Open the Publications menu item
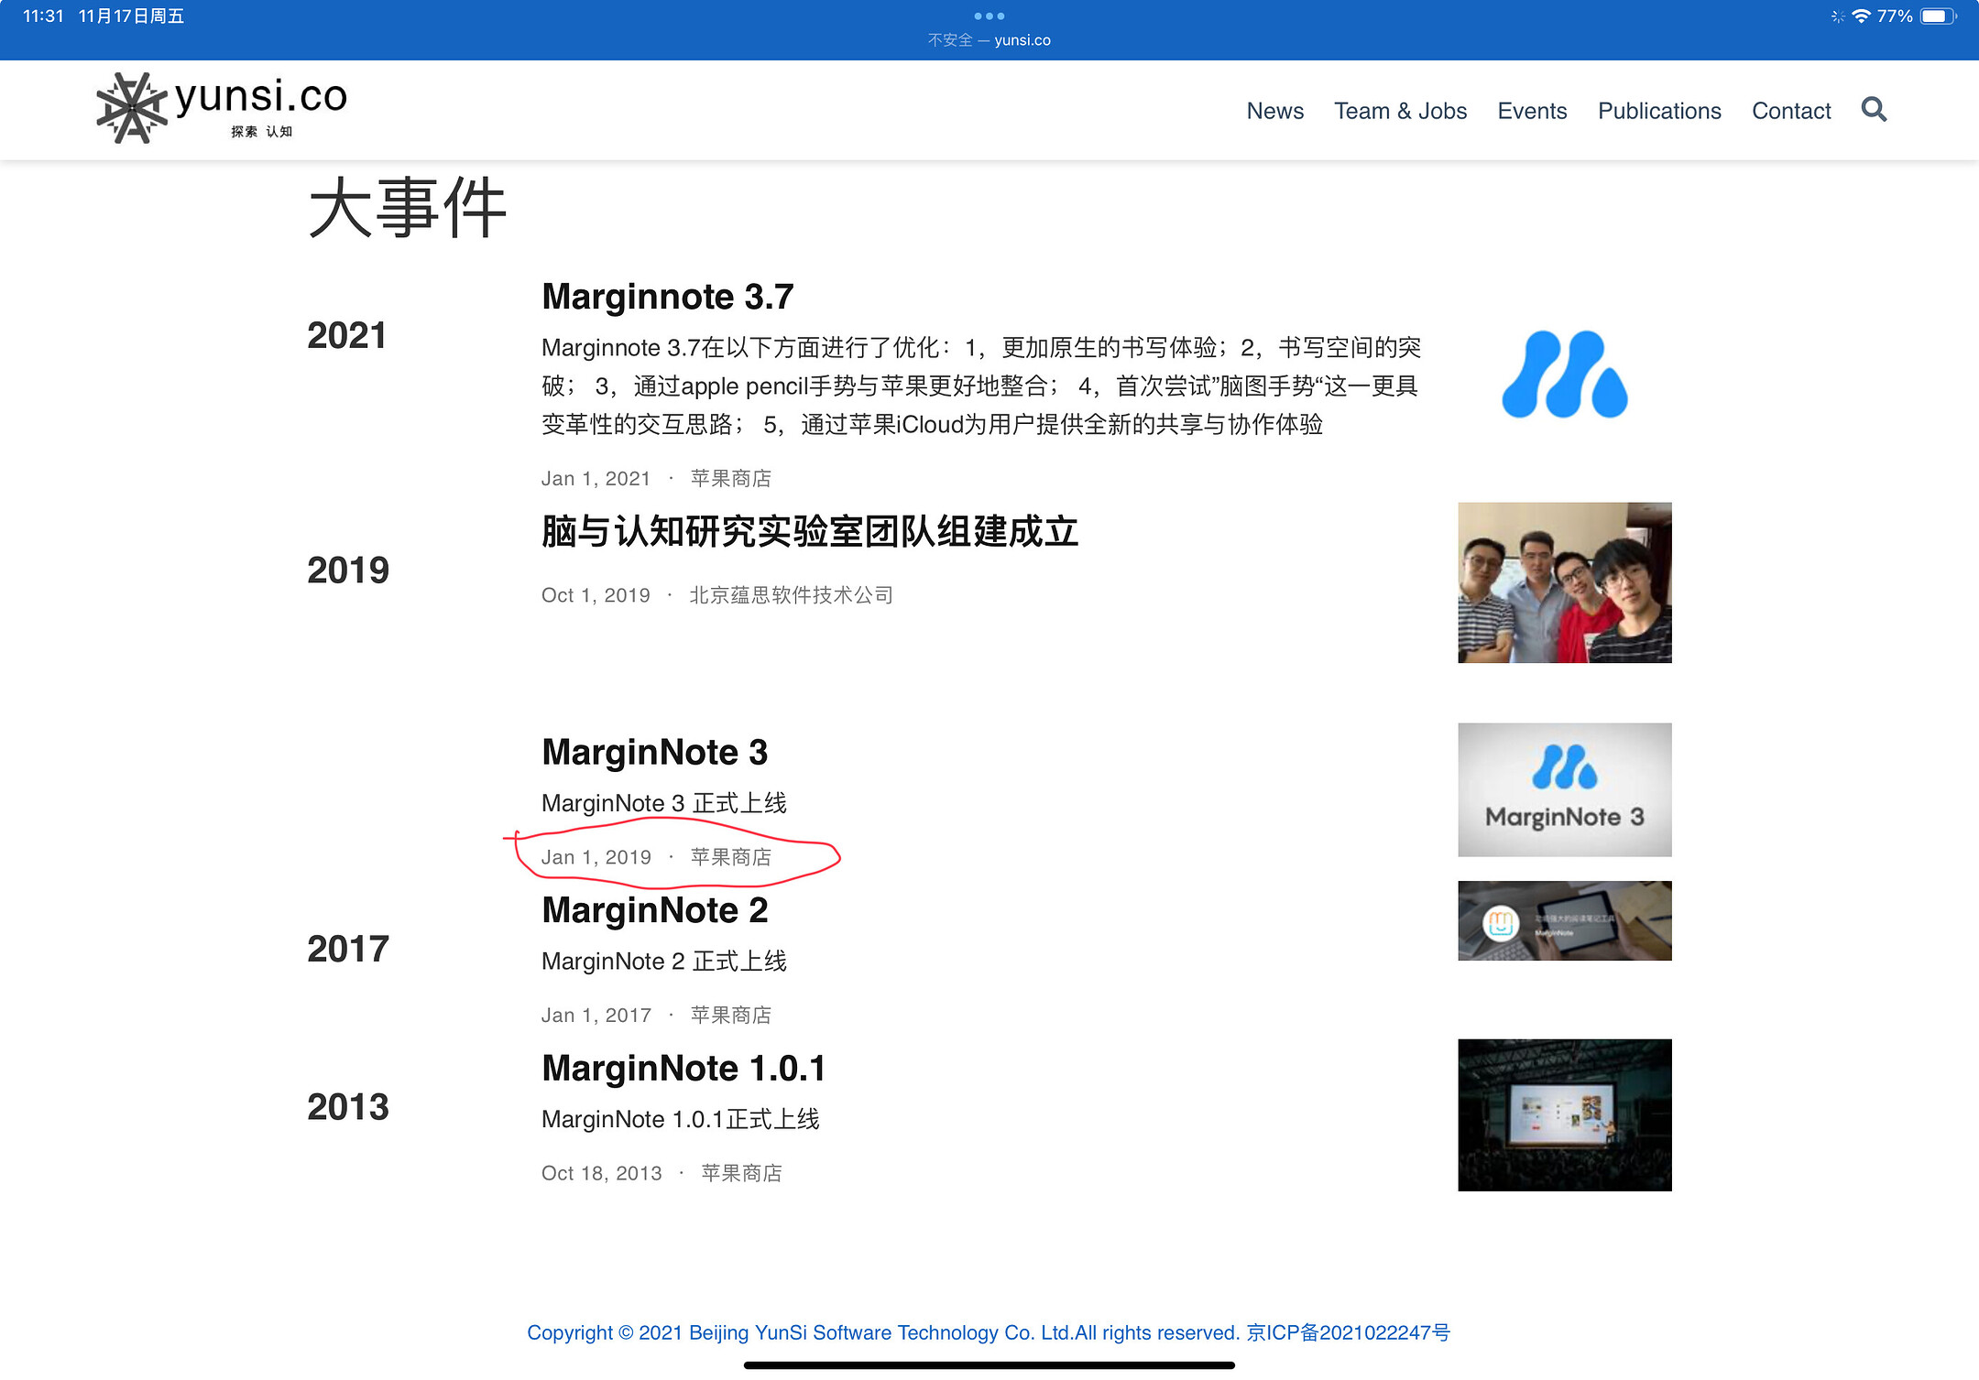 pyautogui.click(x=1659, y=110)
